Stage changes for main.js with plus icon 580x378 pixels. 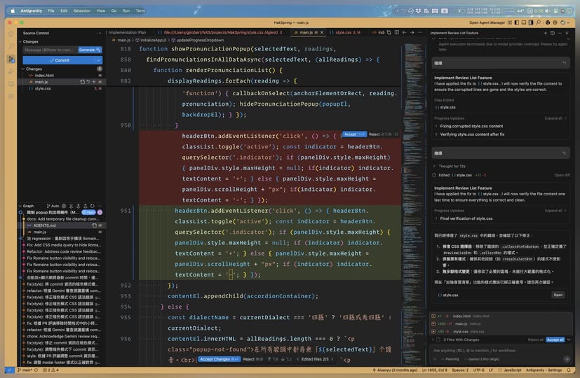point(93,82)
